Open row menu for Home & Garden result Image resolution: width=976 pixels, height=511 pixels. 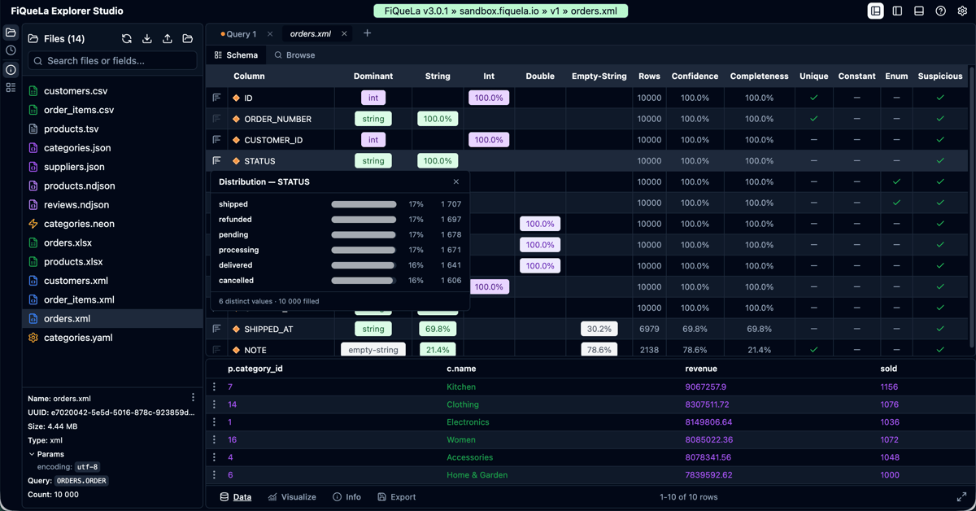(215, 475)
